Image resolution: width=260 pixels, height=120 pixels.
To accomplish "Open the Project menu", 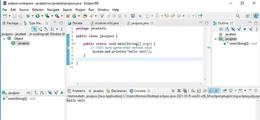I will click(80, 10).
